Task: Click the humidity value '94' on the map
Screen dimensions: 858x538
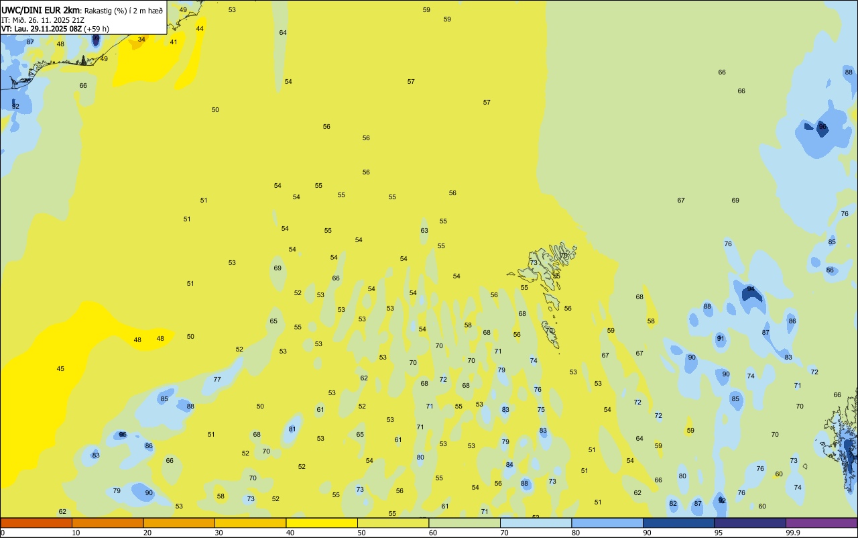Action: pos(751,289)
